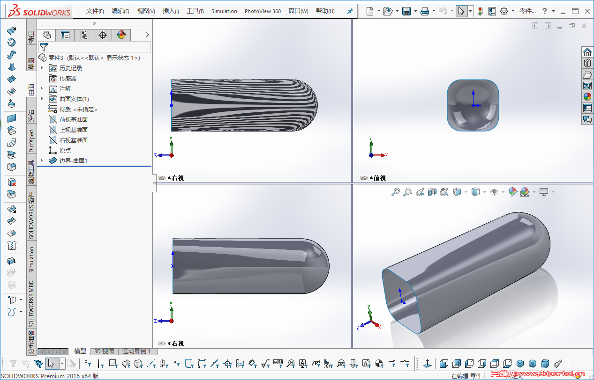
Task: Click the Section View icon
Action: click(432, 191)
